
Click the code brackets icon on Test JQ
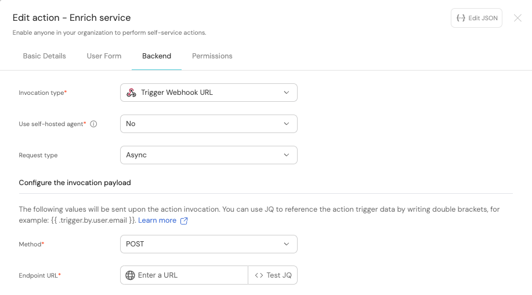259,275
